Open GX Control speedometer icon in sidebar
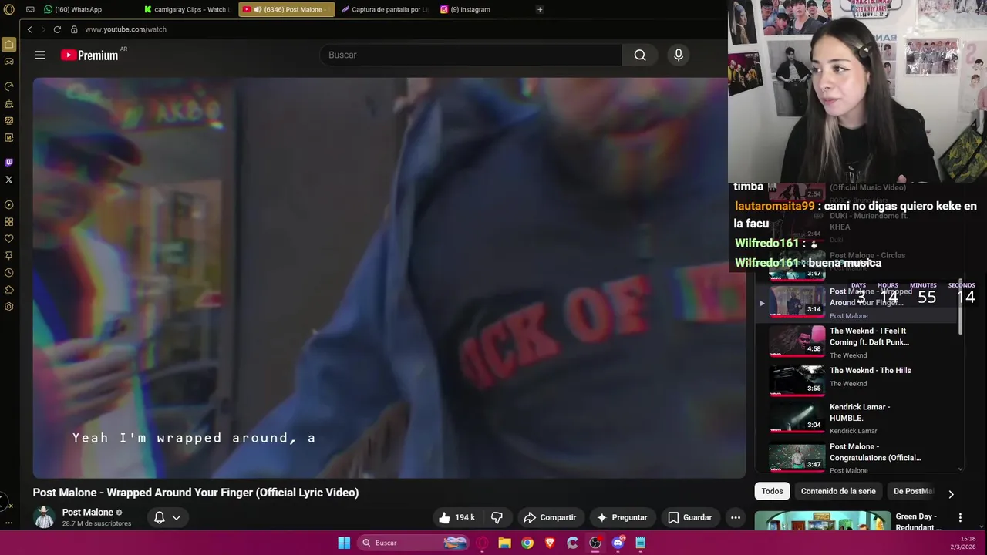 [9, 86]
